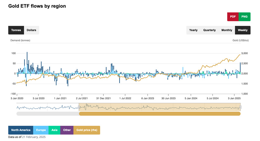This screenshot has height=141, width=260.
Task: Click the tall bar at chart's far right
Action: (240, 68)
